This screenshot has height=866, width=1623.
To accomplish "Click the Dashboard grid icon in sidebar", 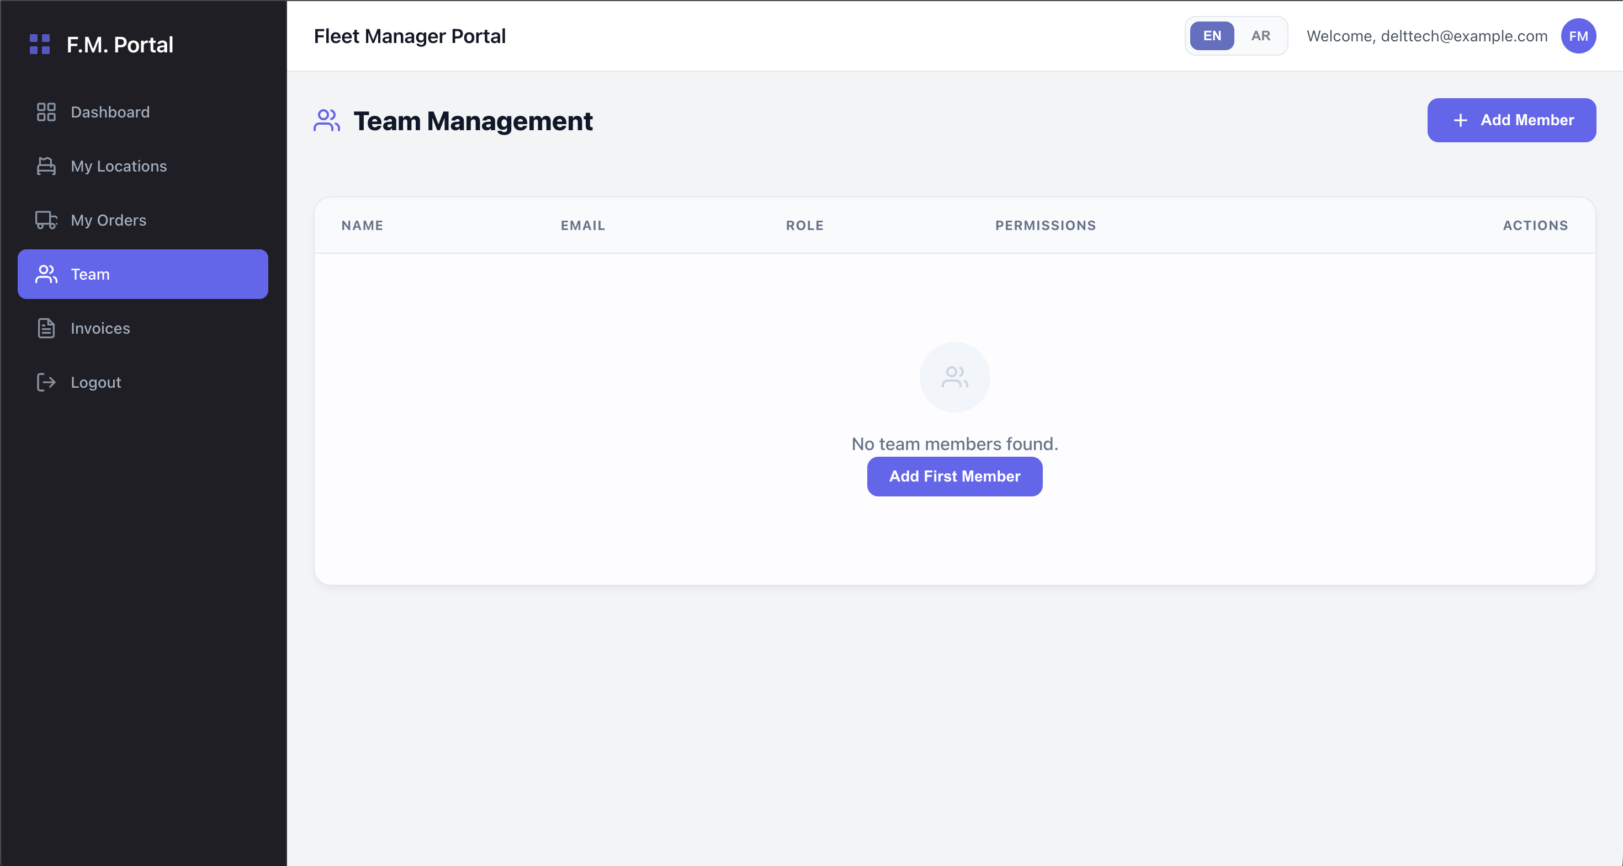I will coord(46,112).
